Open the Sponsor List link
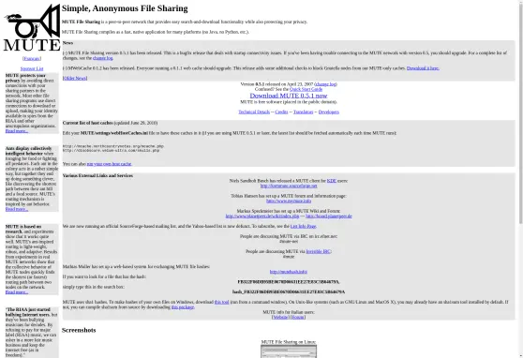This screenshot has width=523, height=358. point(32,68)
